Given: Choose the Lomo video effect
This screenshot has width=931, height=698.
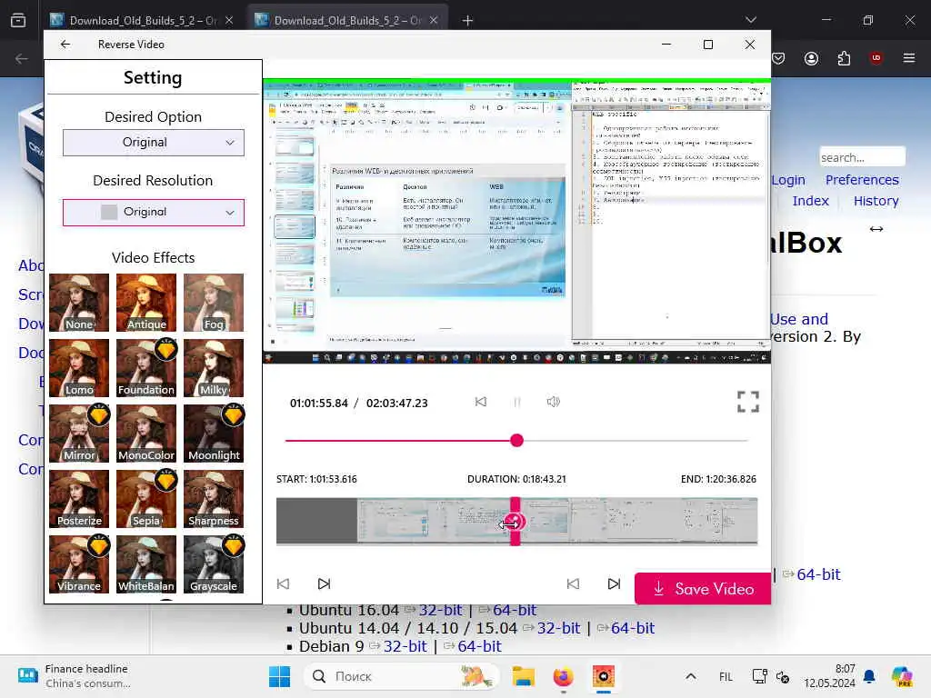Looking at the screenshot, I should pos(79,367).
